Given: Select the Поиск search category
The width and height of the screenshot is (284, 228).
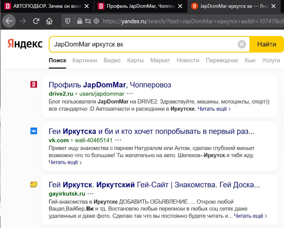Looking at the screenshot, I should tap(57, 60).
